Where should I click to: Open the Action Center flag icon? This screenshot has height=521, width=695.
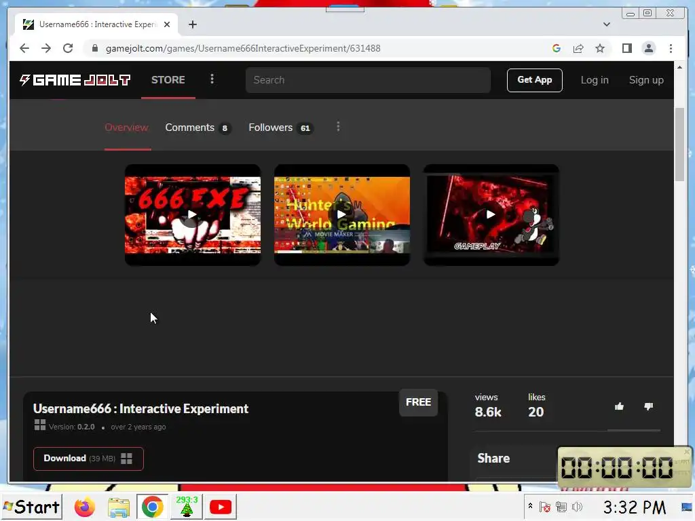tap(545, 507)
